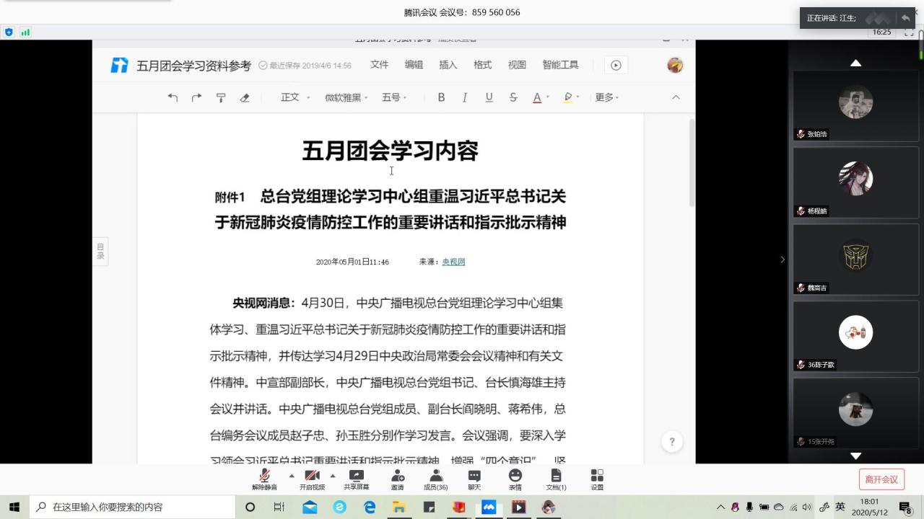The width and height of the screenshot is (924, 519).
Task: Click the undo arrow in document toolbar
Action: [173, 97]
